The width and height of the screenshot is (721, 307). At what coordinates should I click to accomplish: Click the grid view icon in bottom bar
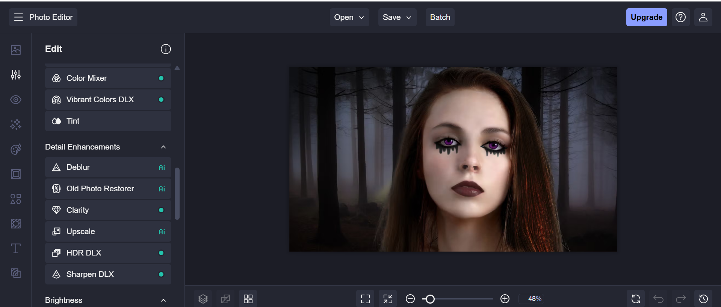tap(248, 299)
